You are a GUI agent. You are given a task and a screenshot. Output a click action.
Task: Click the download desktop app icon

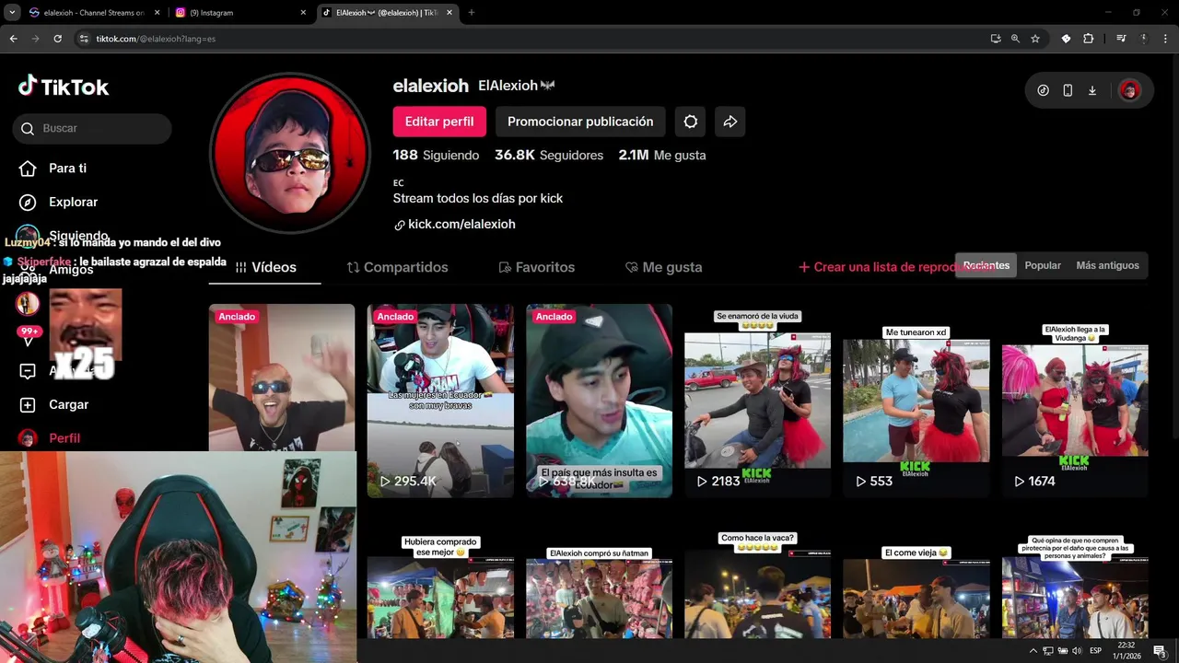point(1092,90)
